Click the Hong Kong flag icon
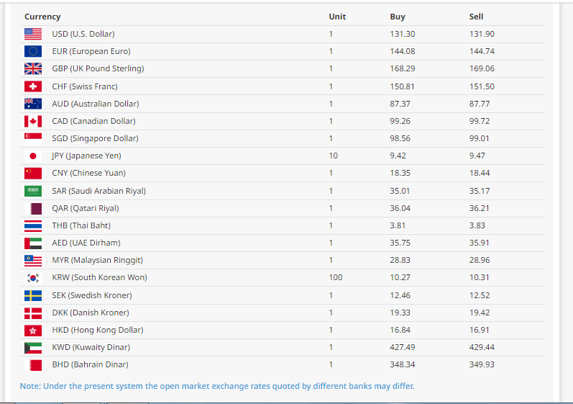Viewport: 573px width, 404px height. coord(33,330)
